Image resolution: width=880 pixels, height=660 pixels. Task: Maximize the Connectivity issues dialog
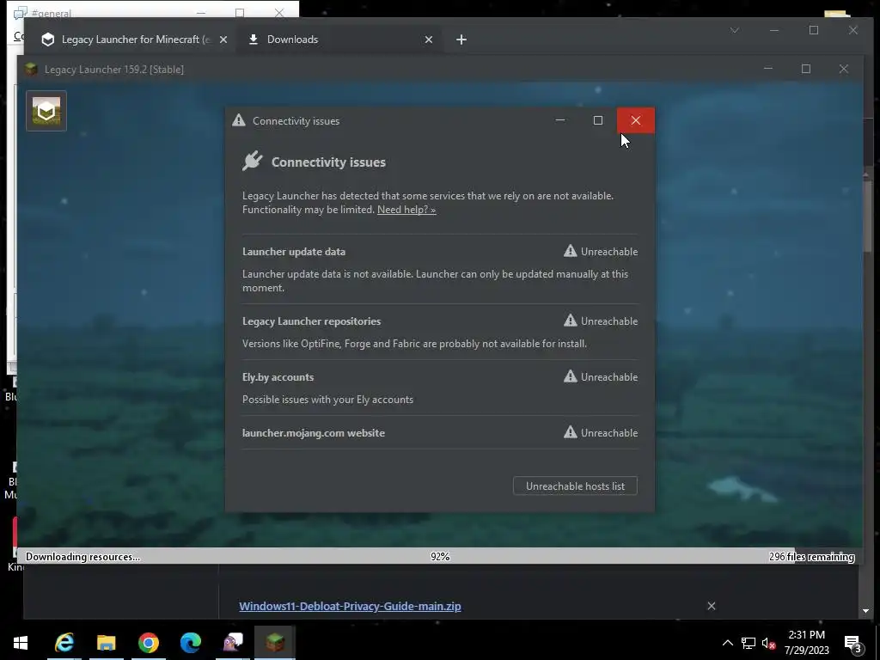[598, 120]
